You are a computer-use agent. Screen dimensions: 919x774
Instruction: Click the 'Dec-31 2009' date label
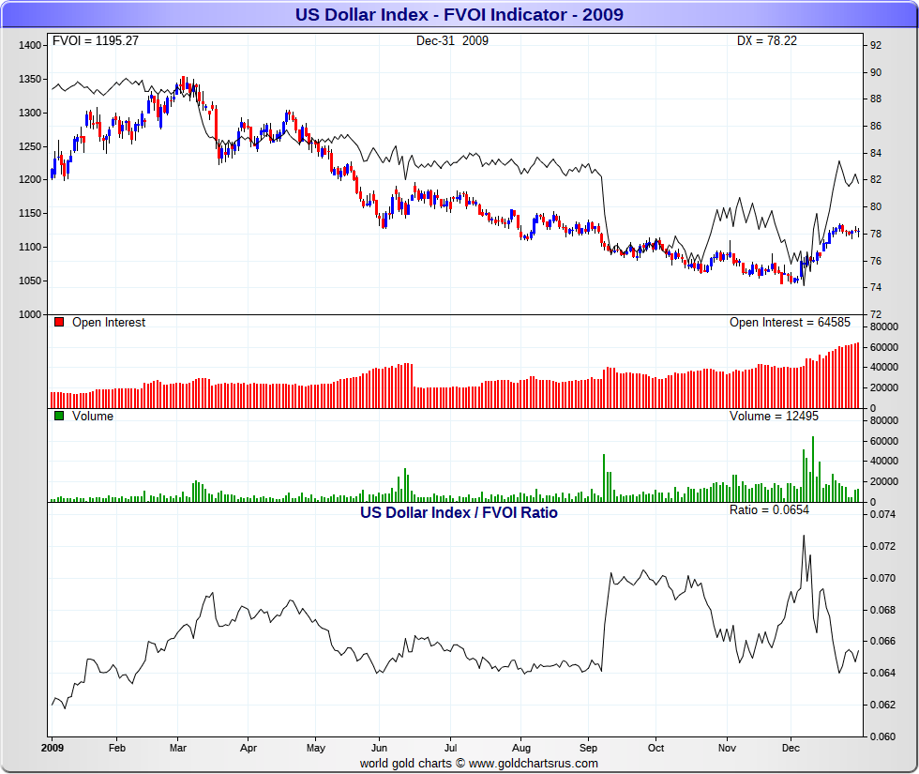452,40
